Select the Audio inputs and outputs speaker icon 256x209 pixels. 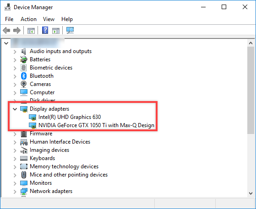[24, 51]
